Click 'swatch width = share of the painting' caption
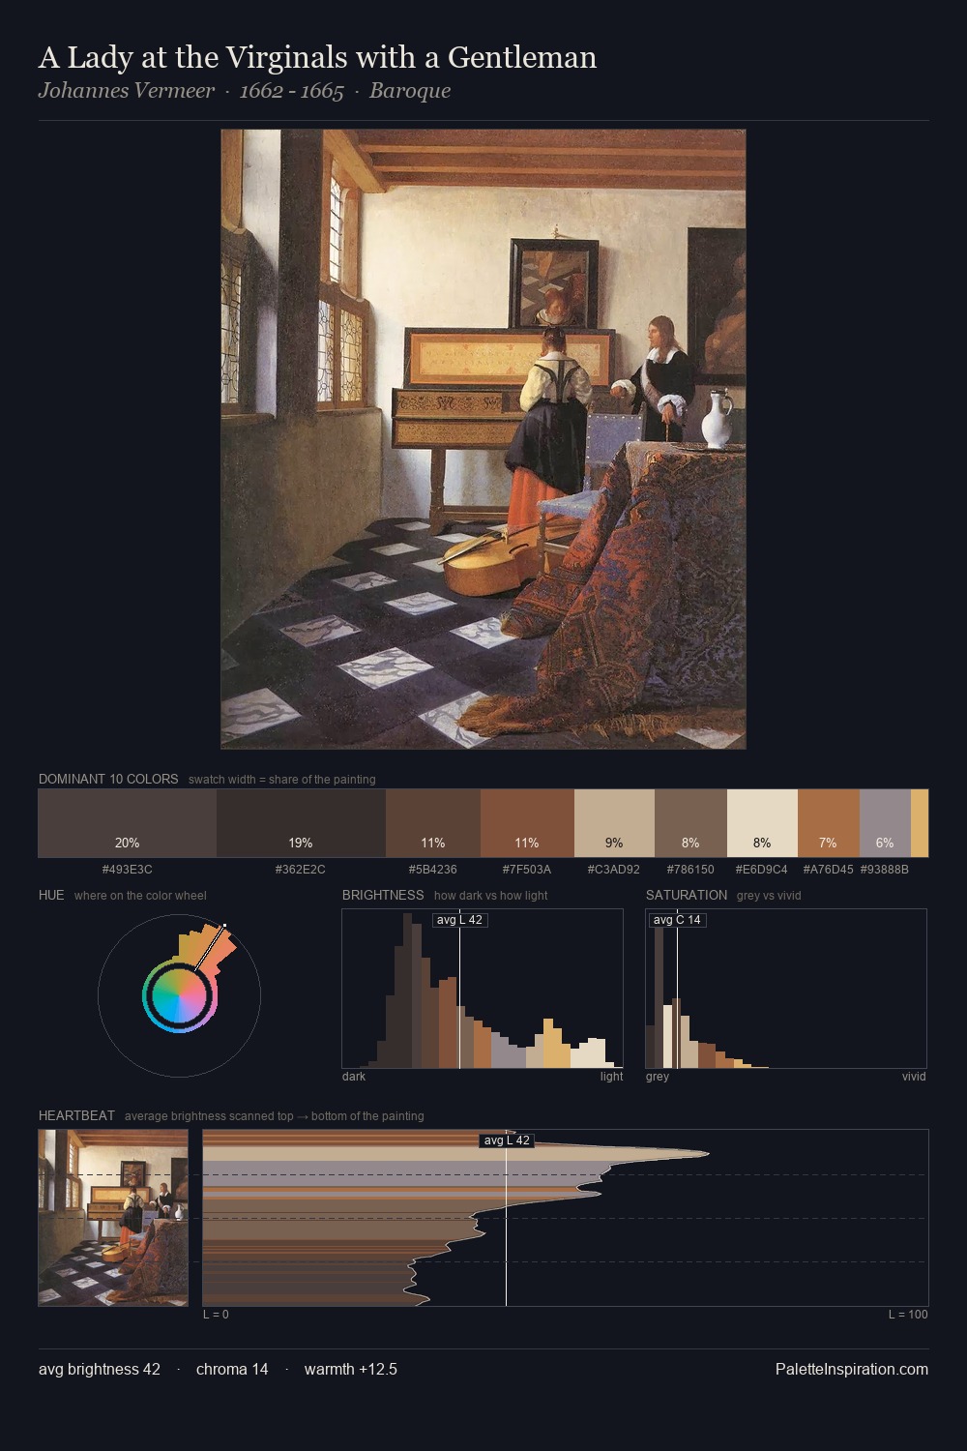The width and height of the screenshot is (967, 1451). coord(281,780)
